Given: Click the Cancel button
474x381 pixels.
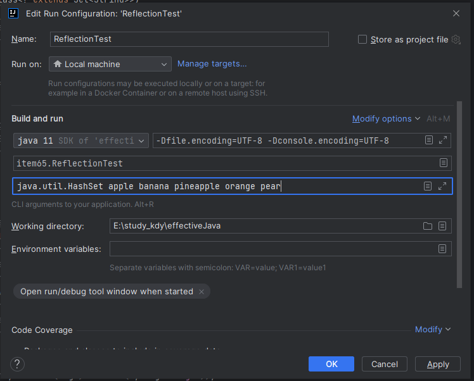Looking at the screenshot, I should tap(385, 364).
